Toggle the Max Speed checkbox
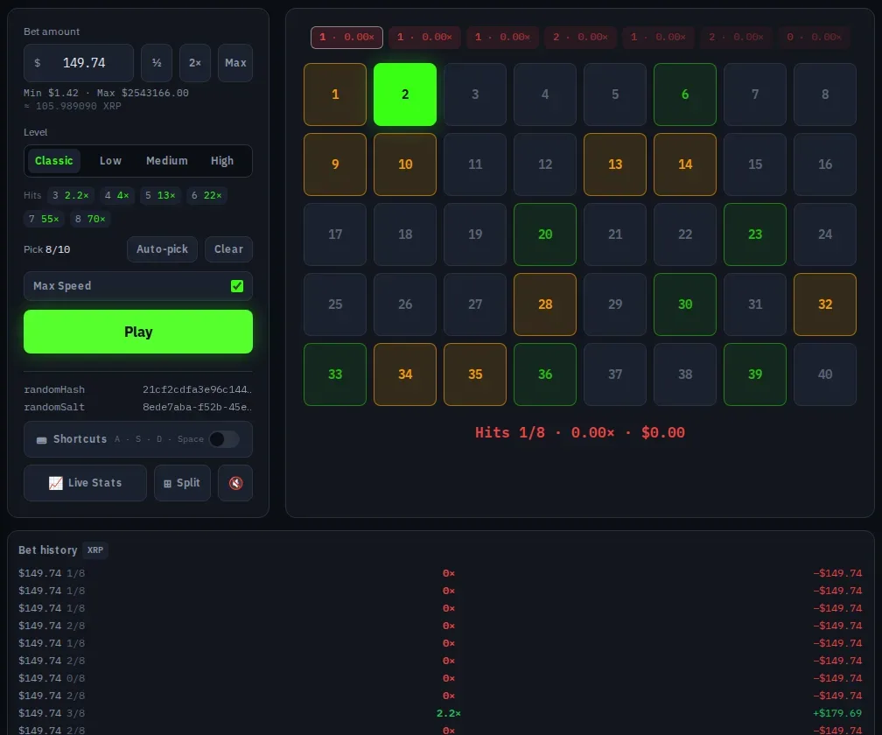The height and width of the screenshot is (735, 882). [x=237, y=285]
